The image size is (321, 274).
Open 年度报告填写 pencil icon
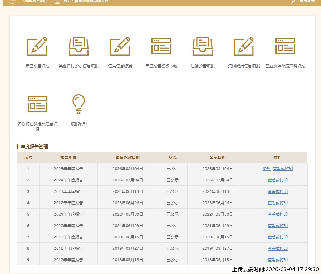[x=37, y=47]
